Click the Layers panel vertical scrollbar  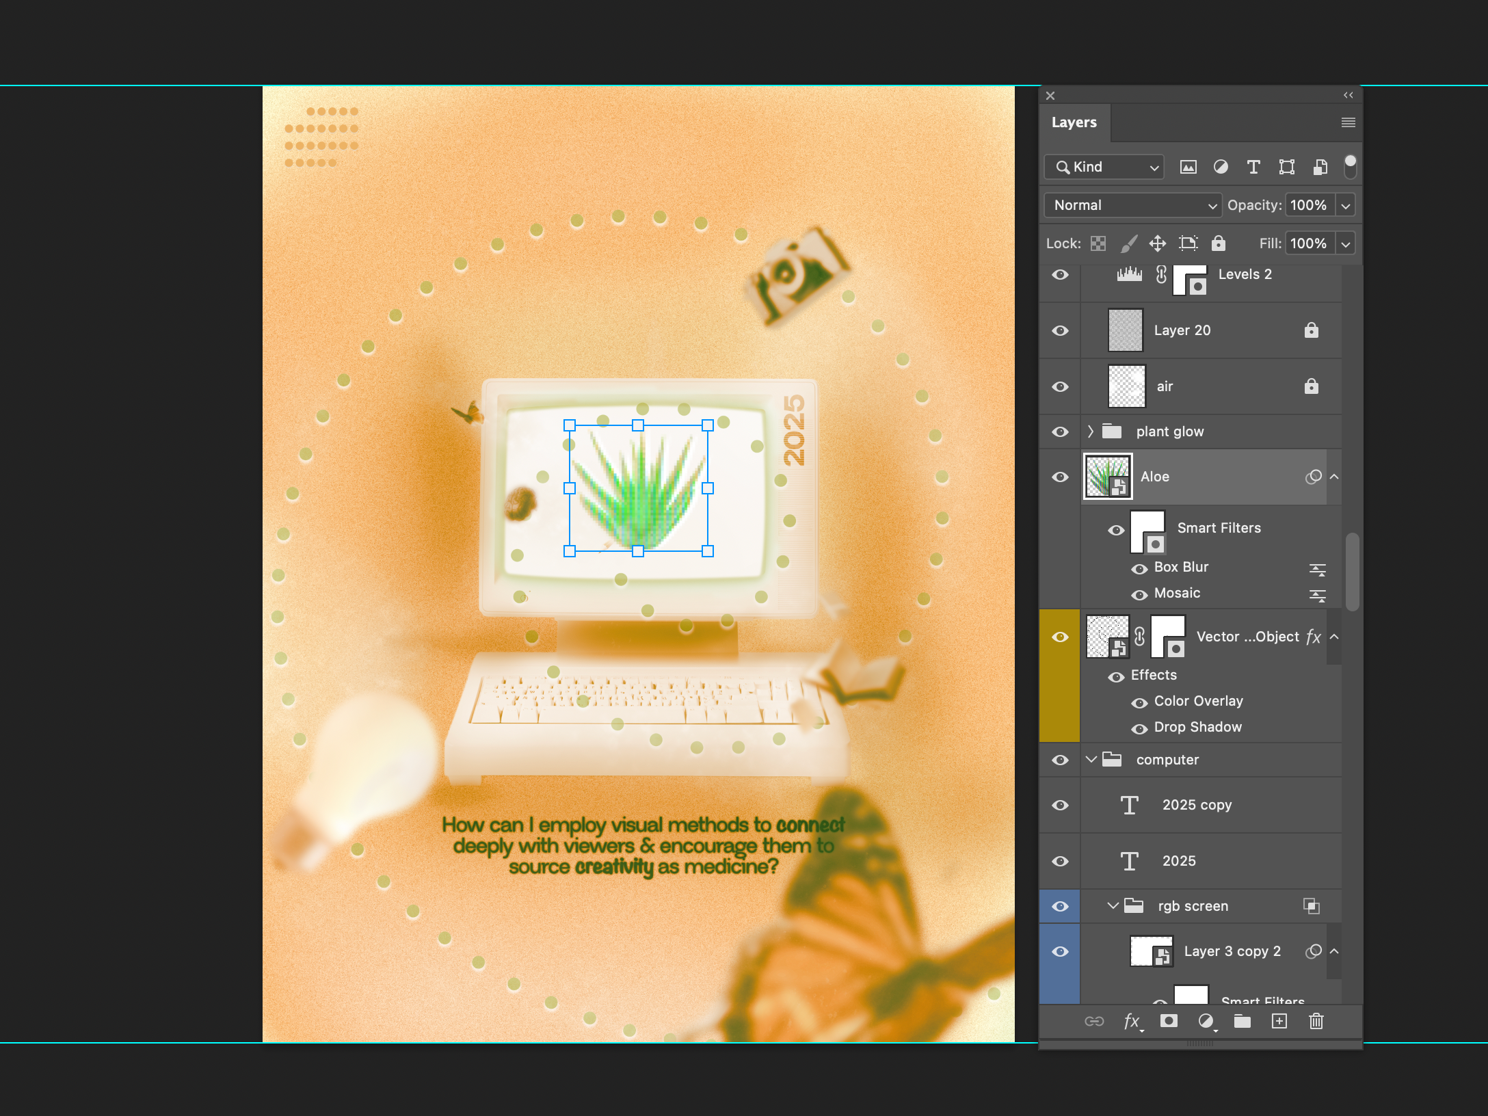pos(1352,572)
